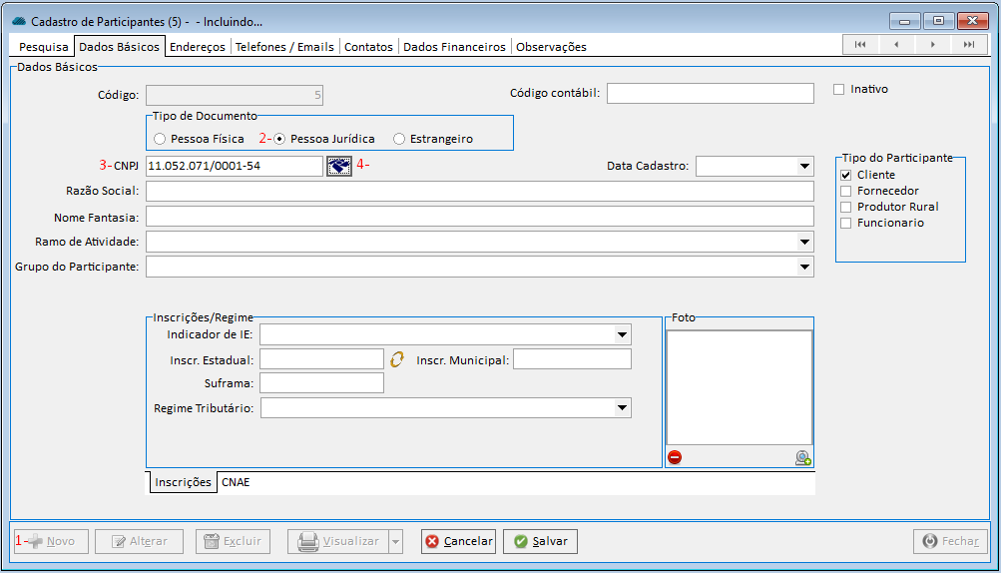
Task: Jump to last record navigation arrow
Action: pyautogui.click(x=968, y=45)
